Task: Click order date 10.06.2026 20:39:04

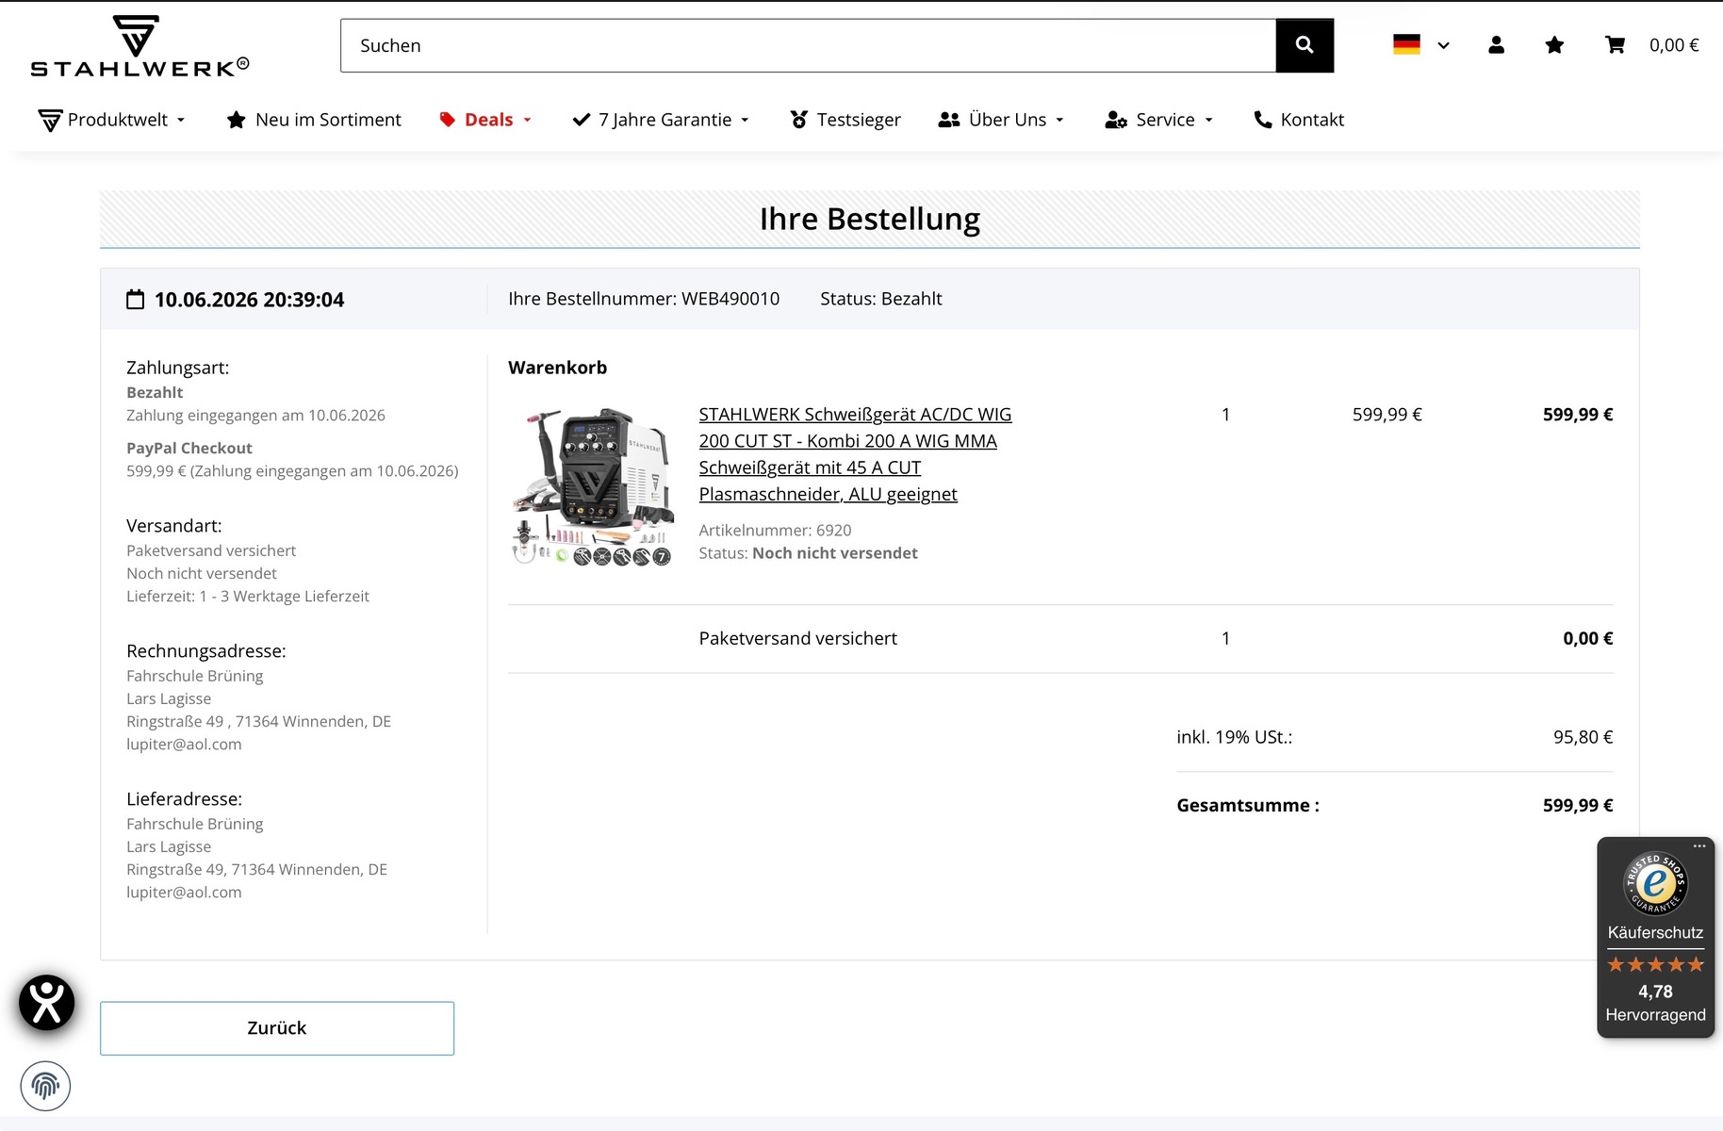Action: pyautogui.click(x=250, y=300)
